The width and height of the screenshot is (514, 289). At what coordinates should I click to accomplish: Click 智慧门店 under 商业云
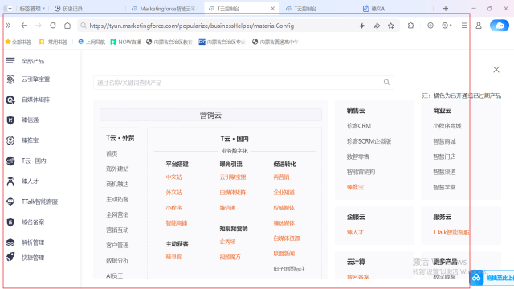pos(444,157)
